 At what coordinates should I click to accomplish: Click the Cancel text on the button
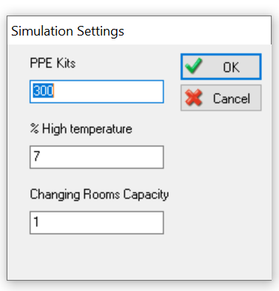232,98
